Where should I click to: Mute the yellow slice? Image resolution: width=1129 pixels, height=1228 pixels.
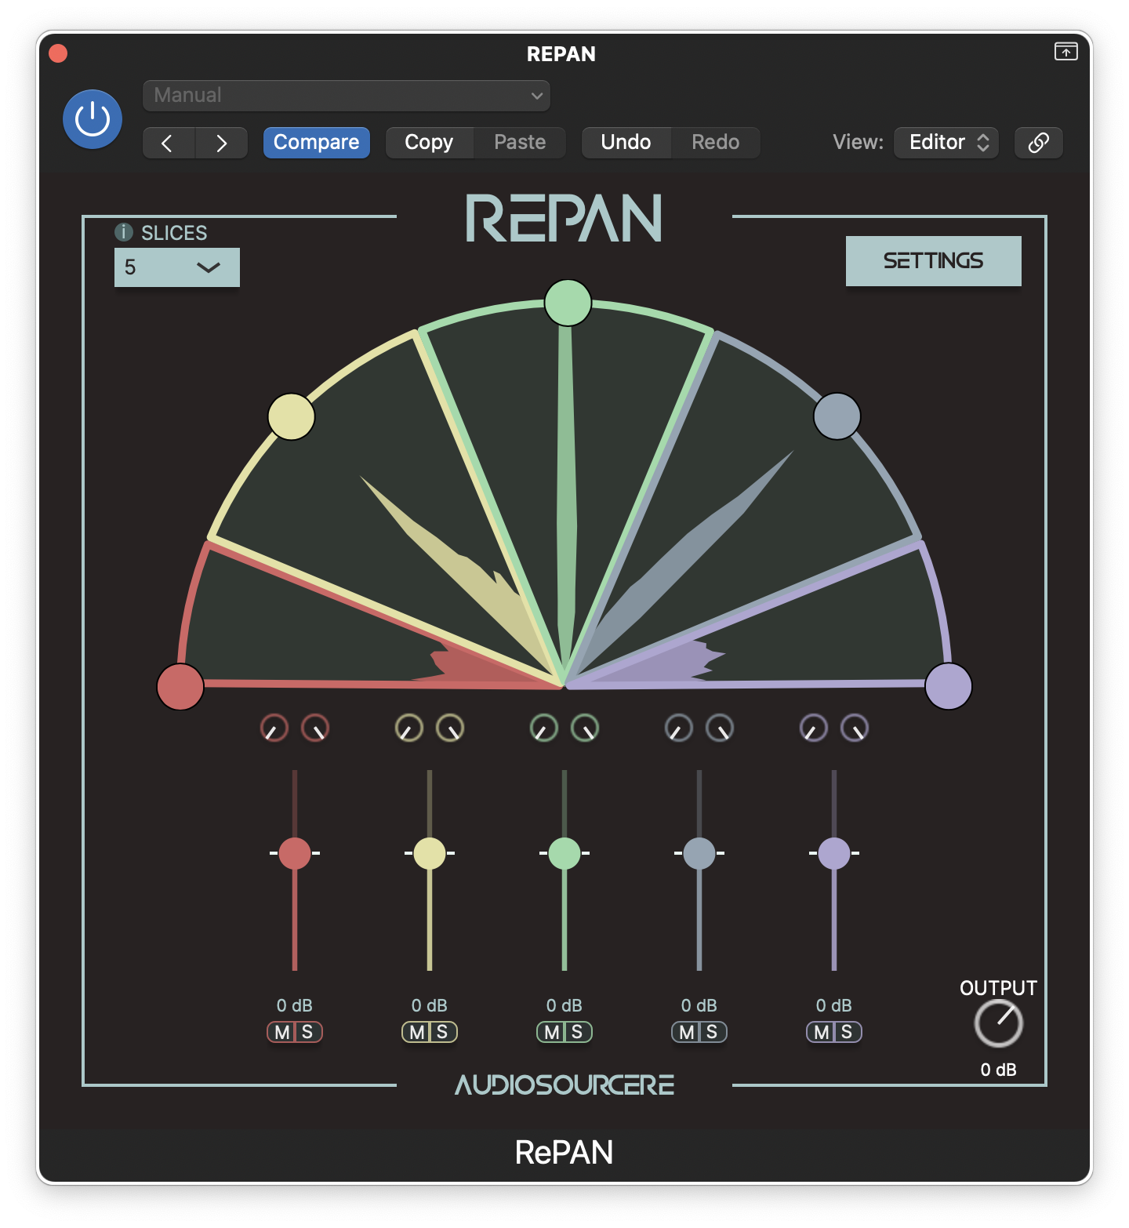point(417,1033)
